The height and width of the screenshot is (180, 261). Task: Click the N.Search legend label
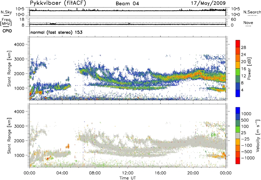tap(252, 12)
